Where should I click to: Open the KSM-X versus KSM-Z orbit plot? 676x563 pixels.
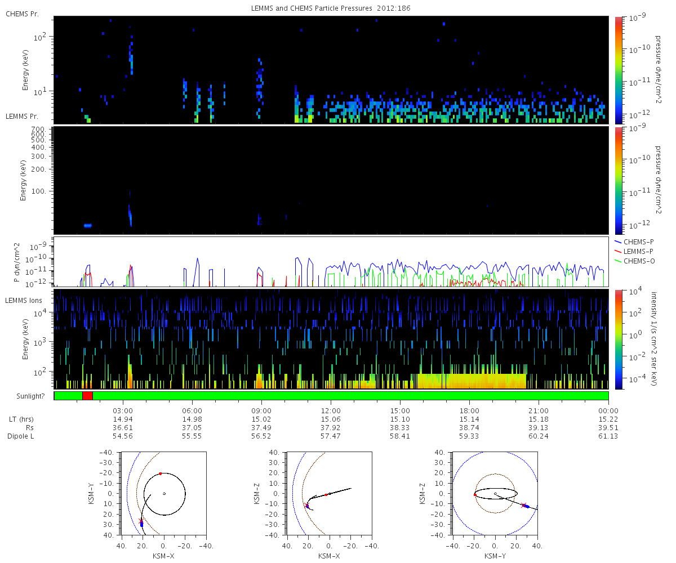point(329,494)
